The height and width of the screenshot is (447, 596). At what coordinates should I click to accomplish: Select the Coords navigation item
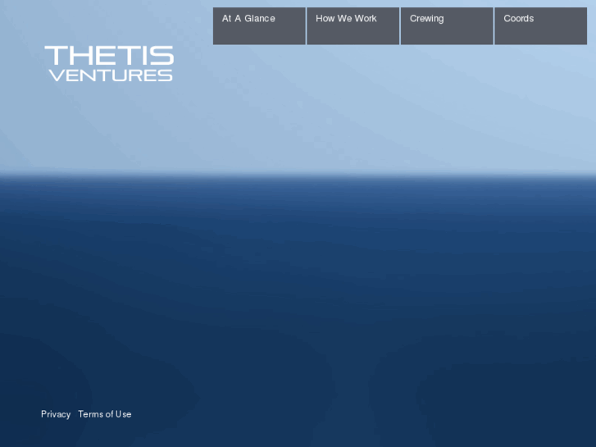[541, 26]
